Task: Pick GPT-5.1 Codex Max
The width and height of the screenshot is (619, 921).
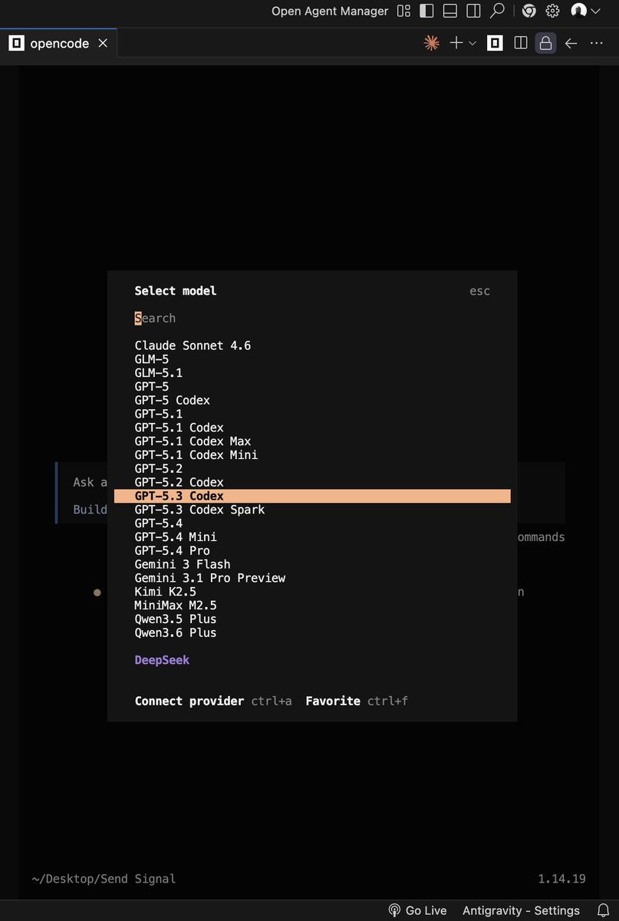Action: (312, 441)
